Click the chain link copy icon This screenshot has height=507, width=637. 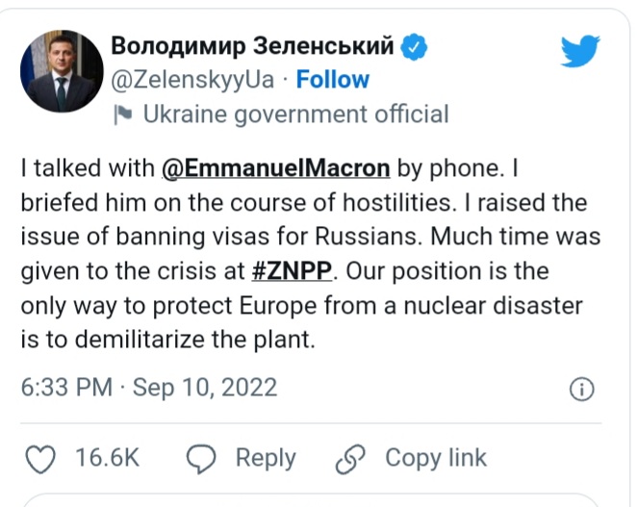347,459
